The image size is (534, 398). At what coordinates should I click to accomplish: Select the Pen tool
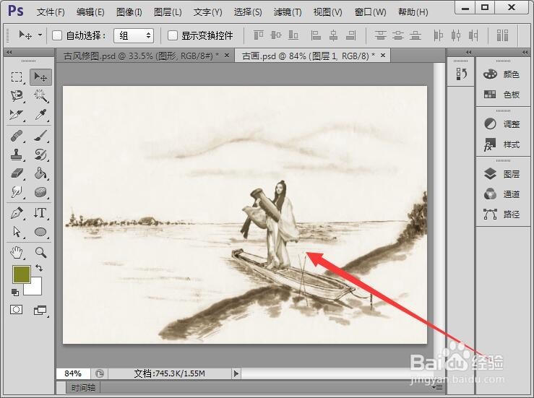coord(17,214)
